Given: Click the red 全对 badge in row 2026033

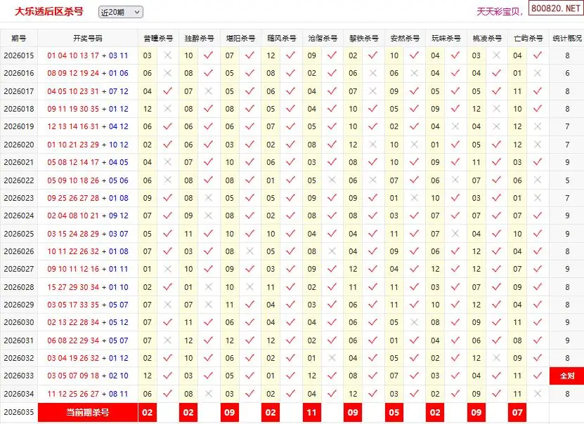Looking at the screenshot, I should pyautogui.click(x=566, y=376).
